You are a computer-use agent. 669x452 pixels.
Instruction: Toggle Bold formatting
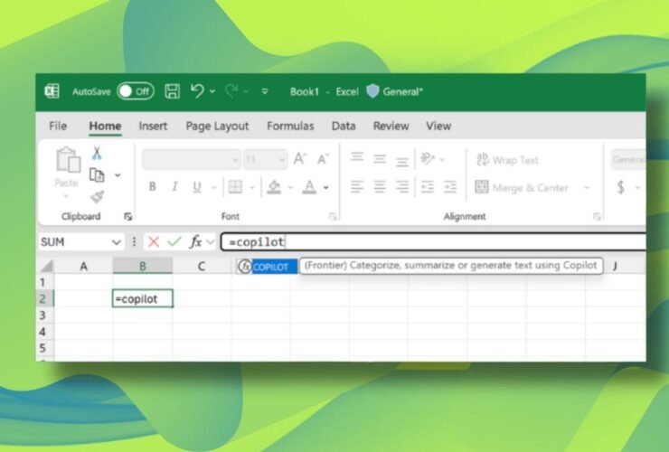click(152, 186)
